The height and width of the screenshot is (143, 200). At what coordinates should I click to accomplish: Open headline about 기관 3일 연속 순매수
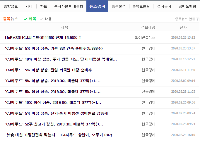(54, 48)
